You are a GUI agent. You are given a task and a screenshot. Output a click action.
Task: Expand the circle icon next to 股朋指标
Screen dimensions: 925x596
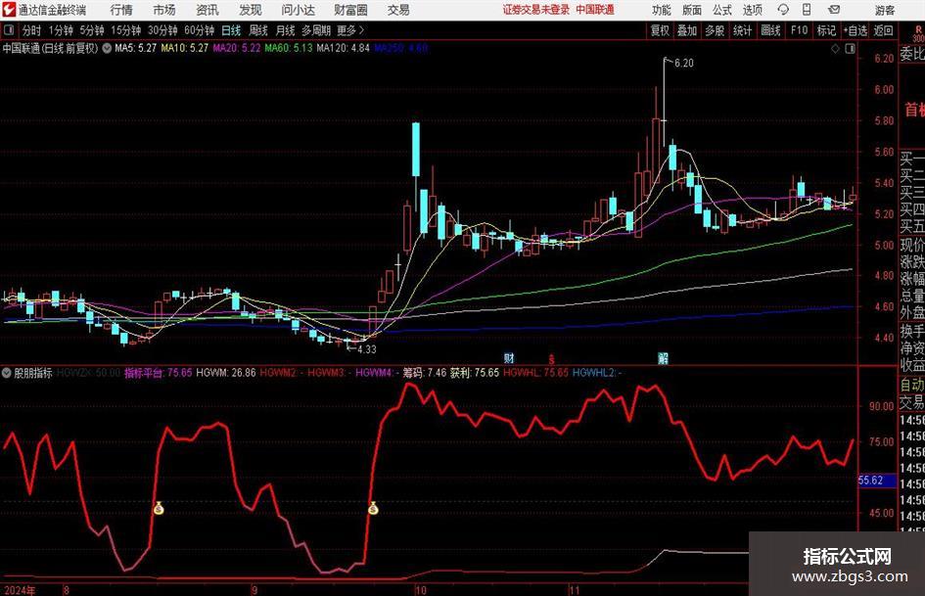click(7, 373)
